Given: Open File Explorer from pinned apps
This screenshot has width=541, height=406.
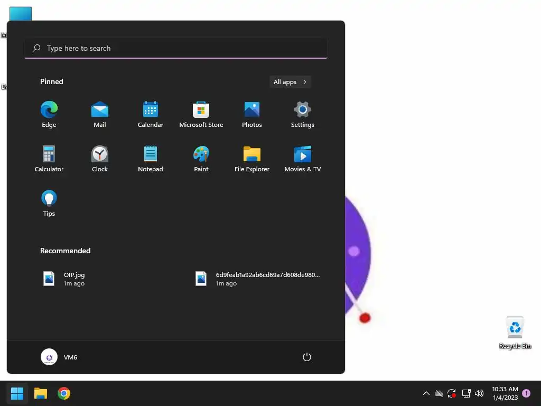Looking at the screenshot, I should coord(252,159).
